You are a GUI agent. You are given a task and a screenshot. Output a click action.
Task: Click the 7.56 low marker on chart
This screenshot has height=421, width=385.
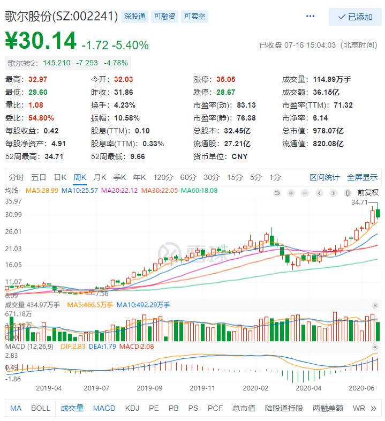[x=102, y=294]
